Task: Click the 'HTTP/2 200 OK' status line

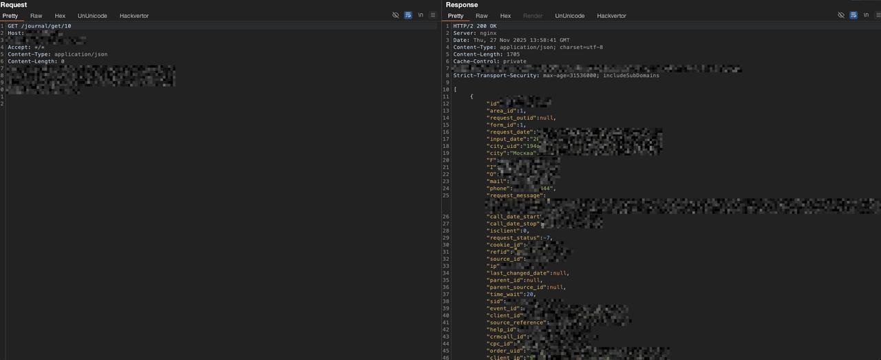Action: pos(475,26)
